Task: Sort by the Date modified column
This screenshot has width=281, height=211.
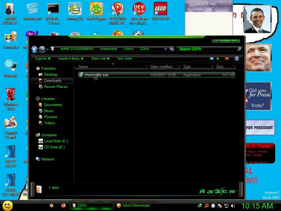Action: 164,66
